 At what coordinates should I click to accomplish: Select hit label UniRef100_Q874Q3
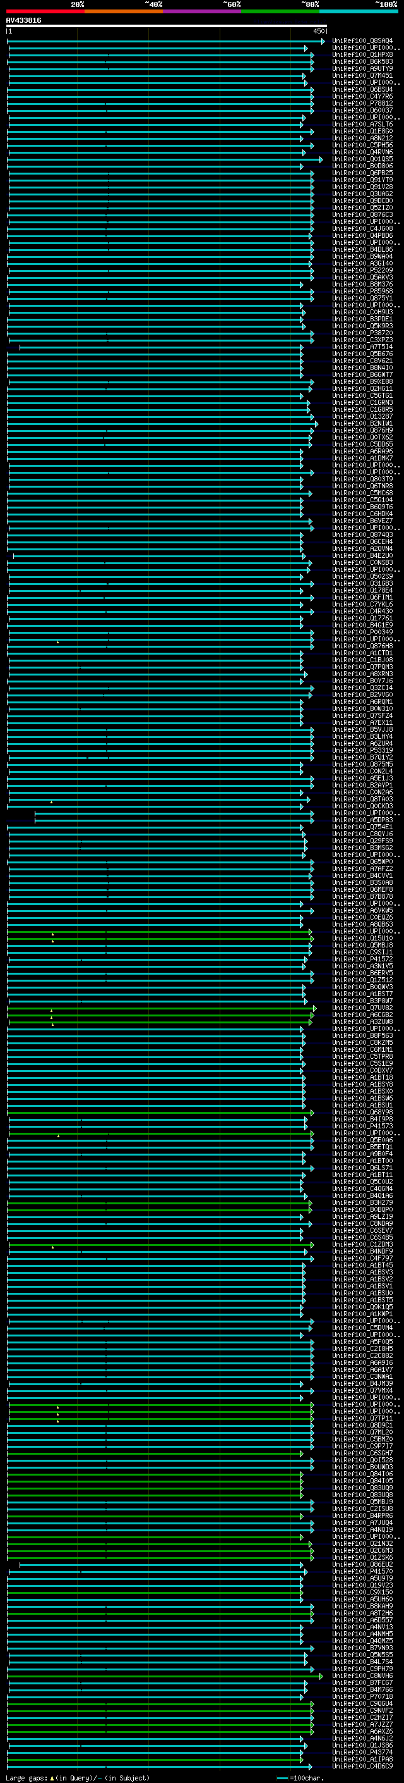tap(362, 534)
